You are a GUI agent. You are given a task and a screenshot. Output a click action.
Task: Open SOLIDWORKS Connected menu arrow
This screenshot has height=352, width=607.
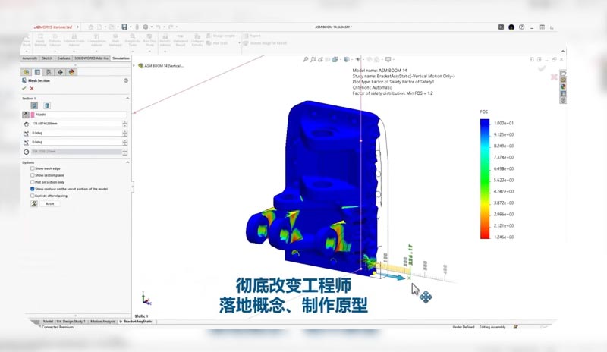coord(78,27)
